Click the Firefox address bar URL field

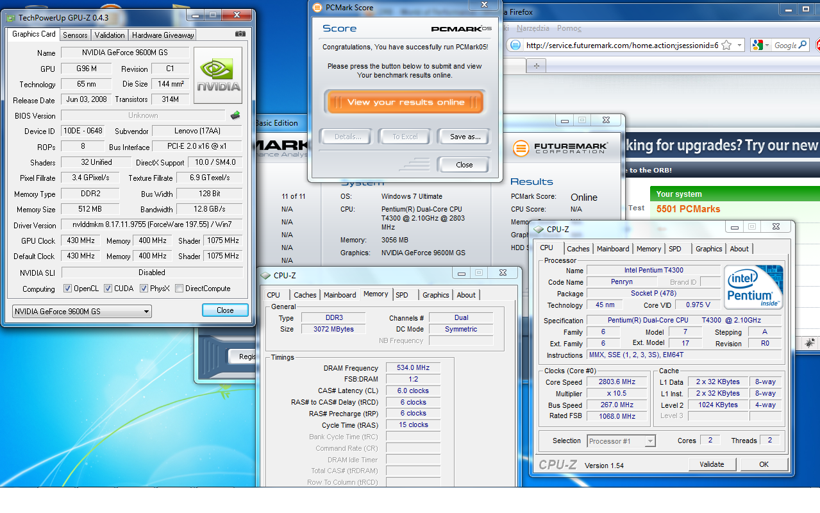(x=621, y=45)
